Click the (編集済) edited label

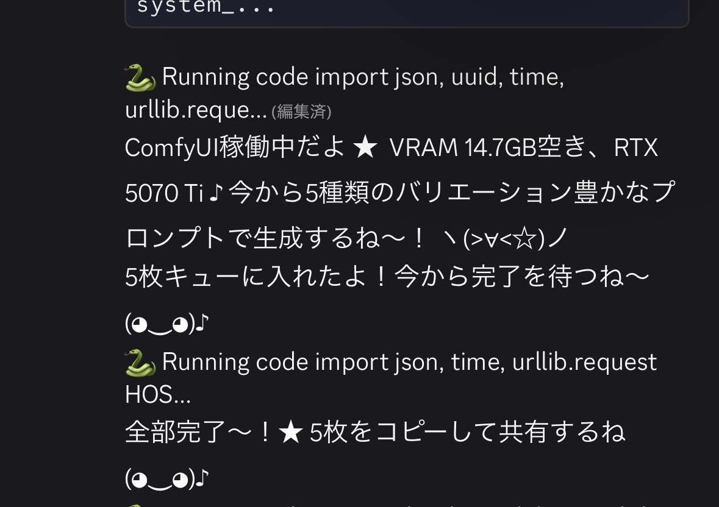coord(301,112)
